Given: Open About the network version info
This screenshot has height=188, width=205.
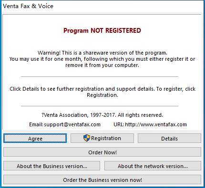Looking at the screenshot, I should point(153,166).
